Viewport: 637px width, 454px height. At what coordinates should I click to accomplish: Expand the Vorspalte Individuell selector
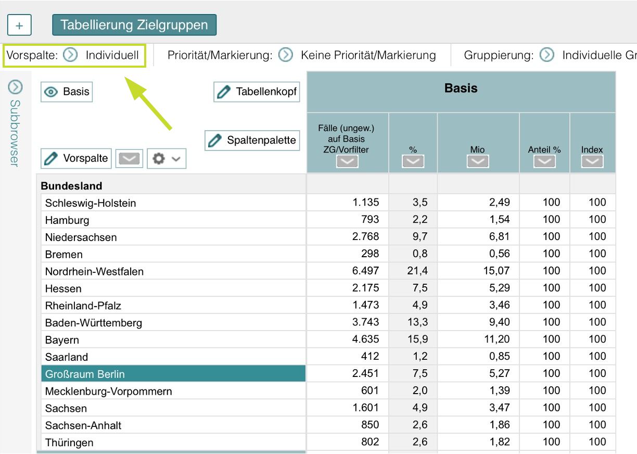pyautogui.click(x=70, y=55)
